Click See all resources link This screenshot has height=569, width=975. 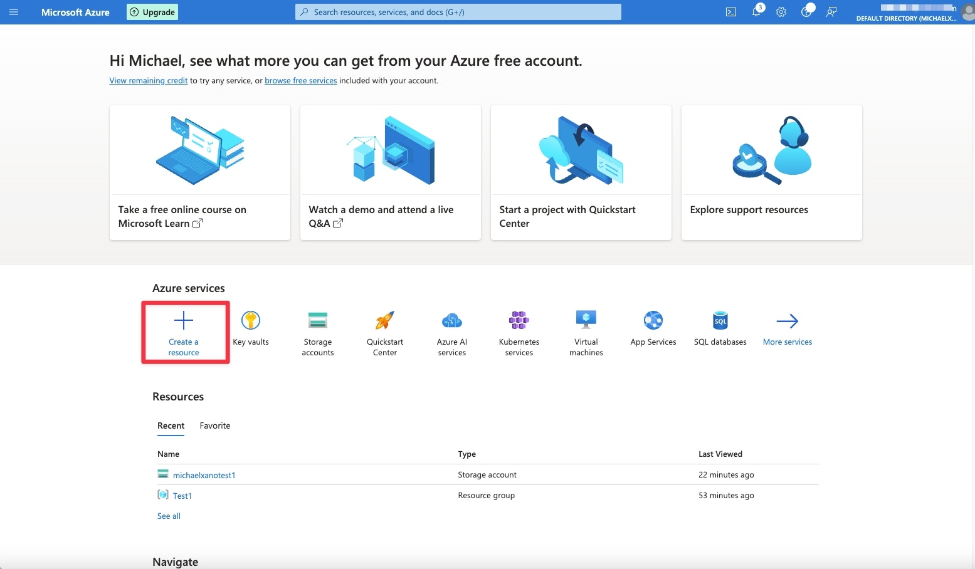click(x=169, y=516)
